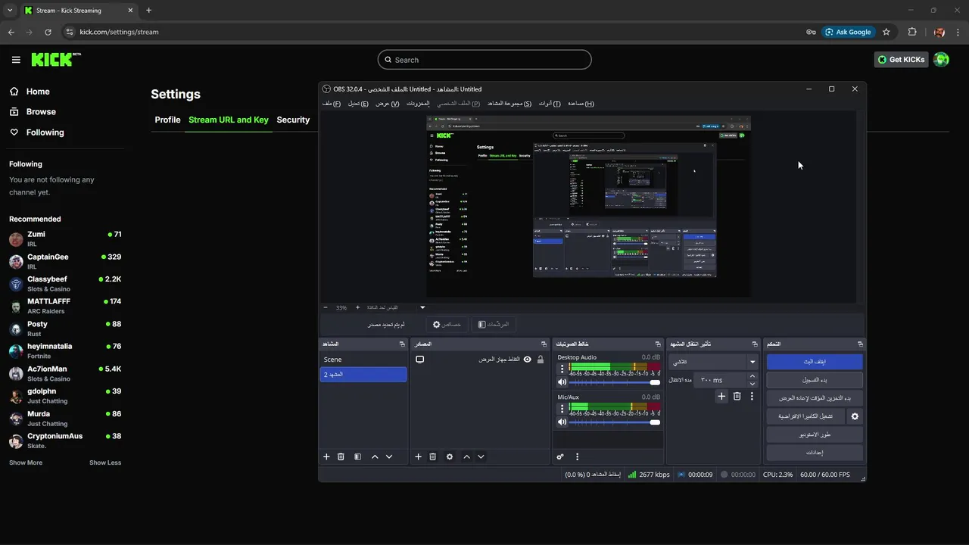Toggle visibility eye of display capture source
969x545 pixels.
[528, 360]
